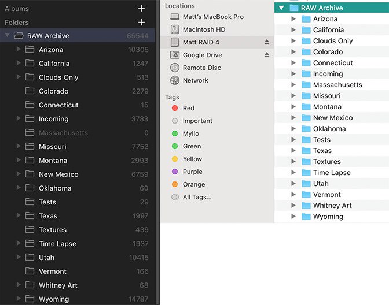Click the Textures folder icon in dark panel
This screenshot has height=305, width=389.
point(30,229)
